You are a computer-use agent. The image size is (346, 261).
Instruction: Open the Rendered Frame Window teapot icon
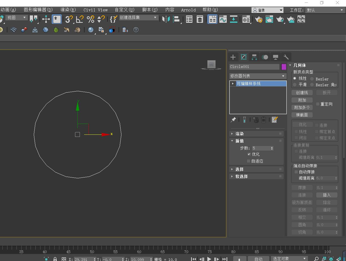269,19
